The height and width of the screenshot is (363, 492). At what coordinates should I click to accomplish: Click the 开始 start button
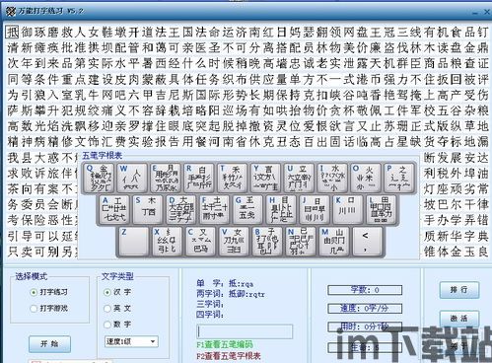49,344
